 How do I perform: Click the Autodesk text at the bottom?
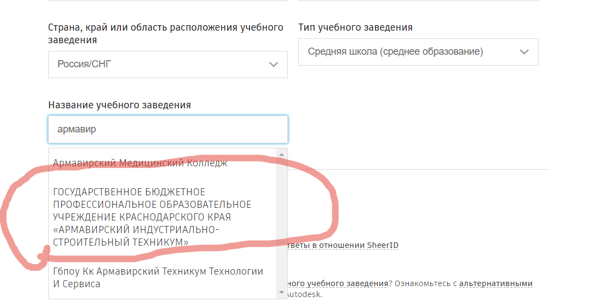pos(305,294)
